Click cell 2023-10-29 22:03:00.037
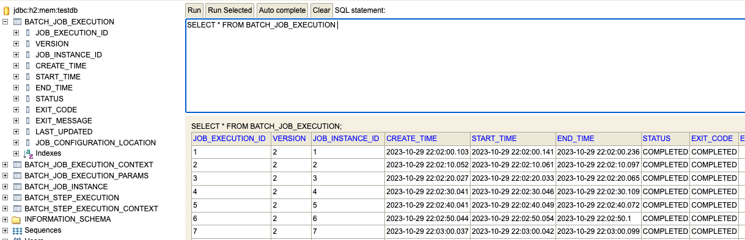 (427, 231)
